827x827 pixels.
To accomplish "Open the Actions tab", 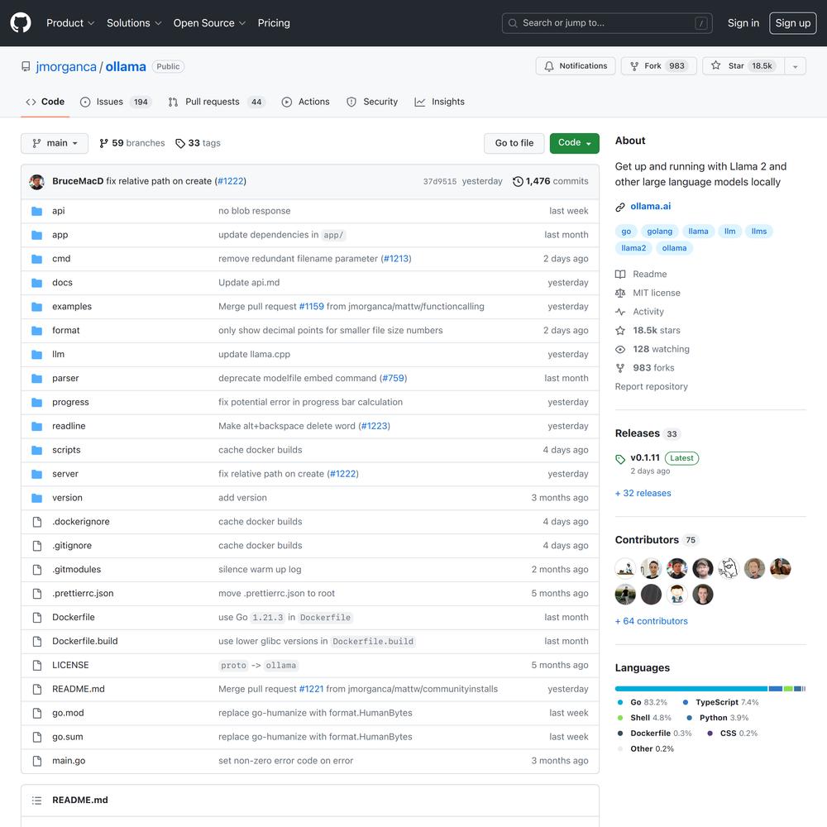I will 305,102.
